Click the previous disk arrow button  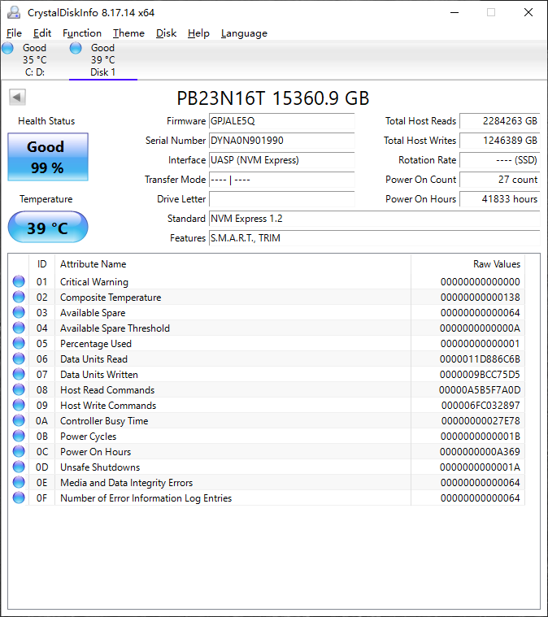[17, 97]
